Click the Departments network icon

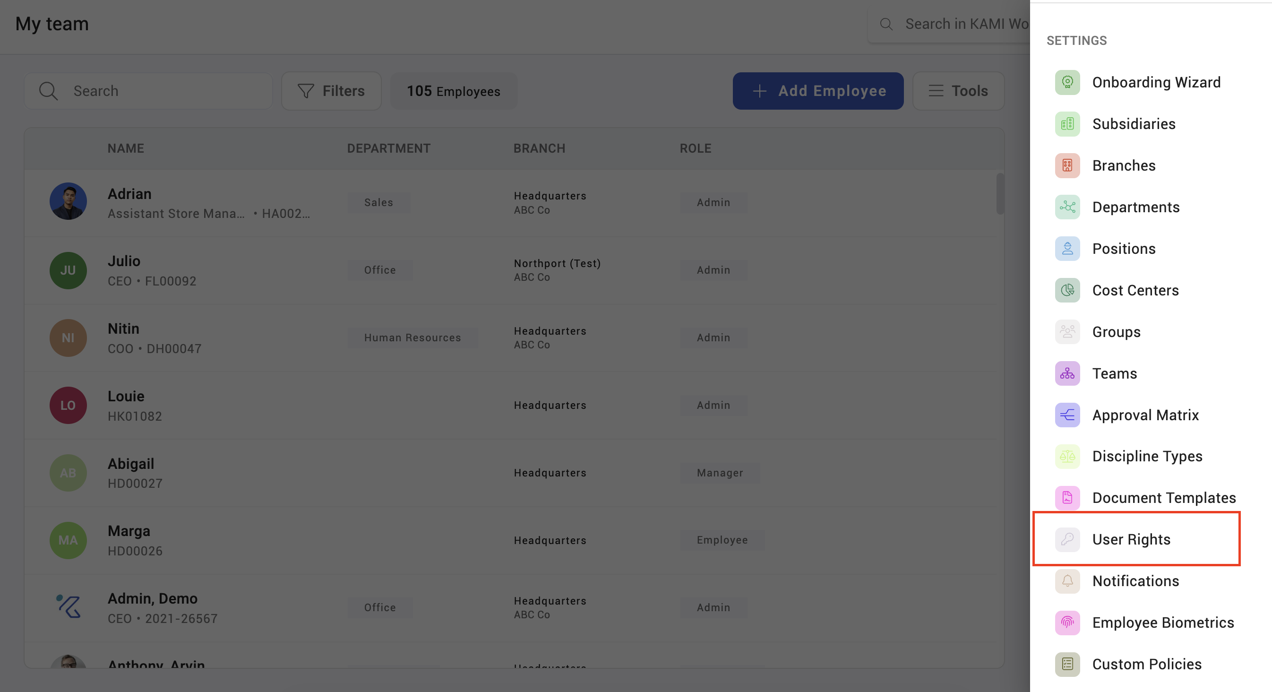point(1067,207)
